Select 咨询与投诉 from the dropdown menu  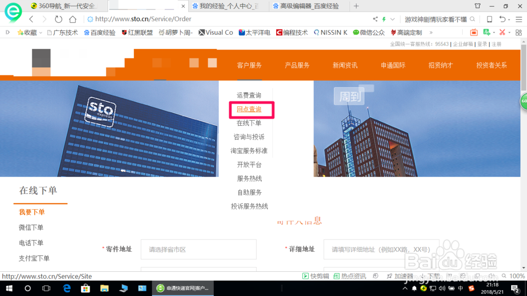pos(249,137)
